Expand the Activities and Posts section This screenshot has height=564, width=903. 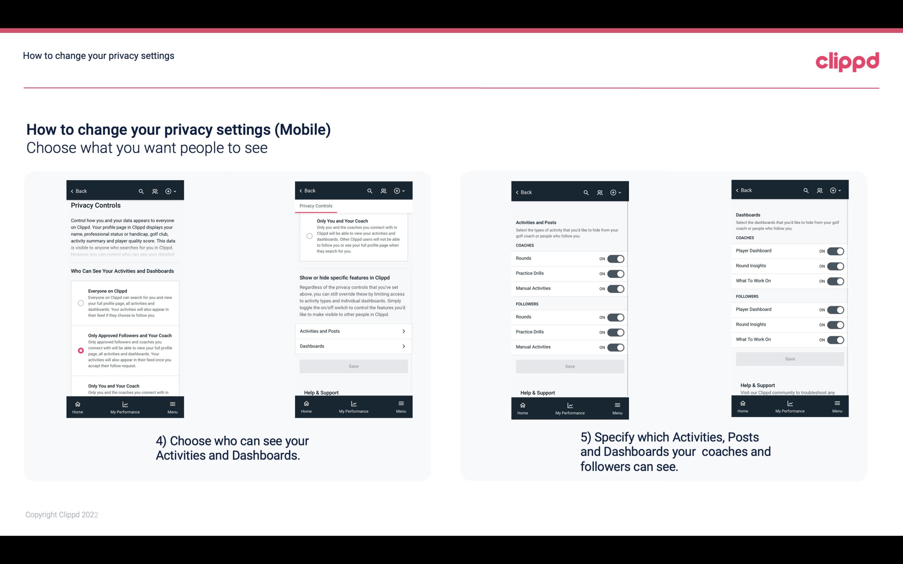(353, 331)
